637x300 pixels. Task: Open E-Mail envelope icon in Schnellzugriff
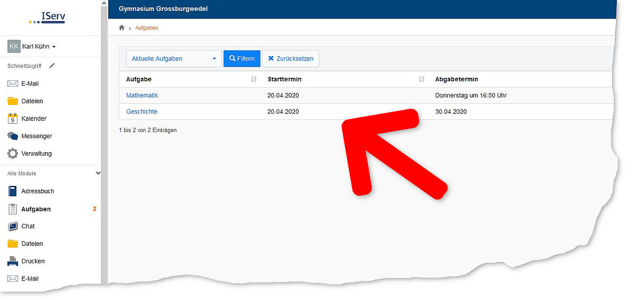tap(13, 84)
